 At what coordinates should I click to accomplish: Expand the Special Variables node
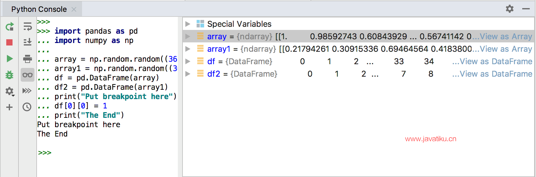point(188,24)
